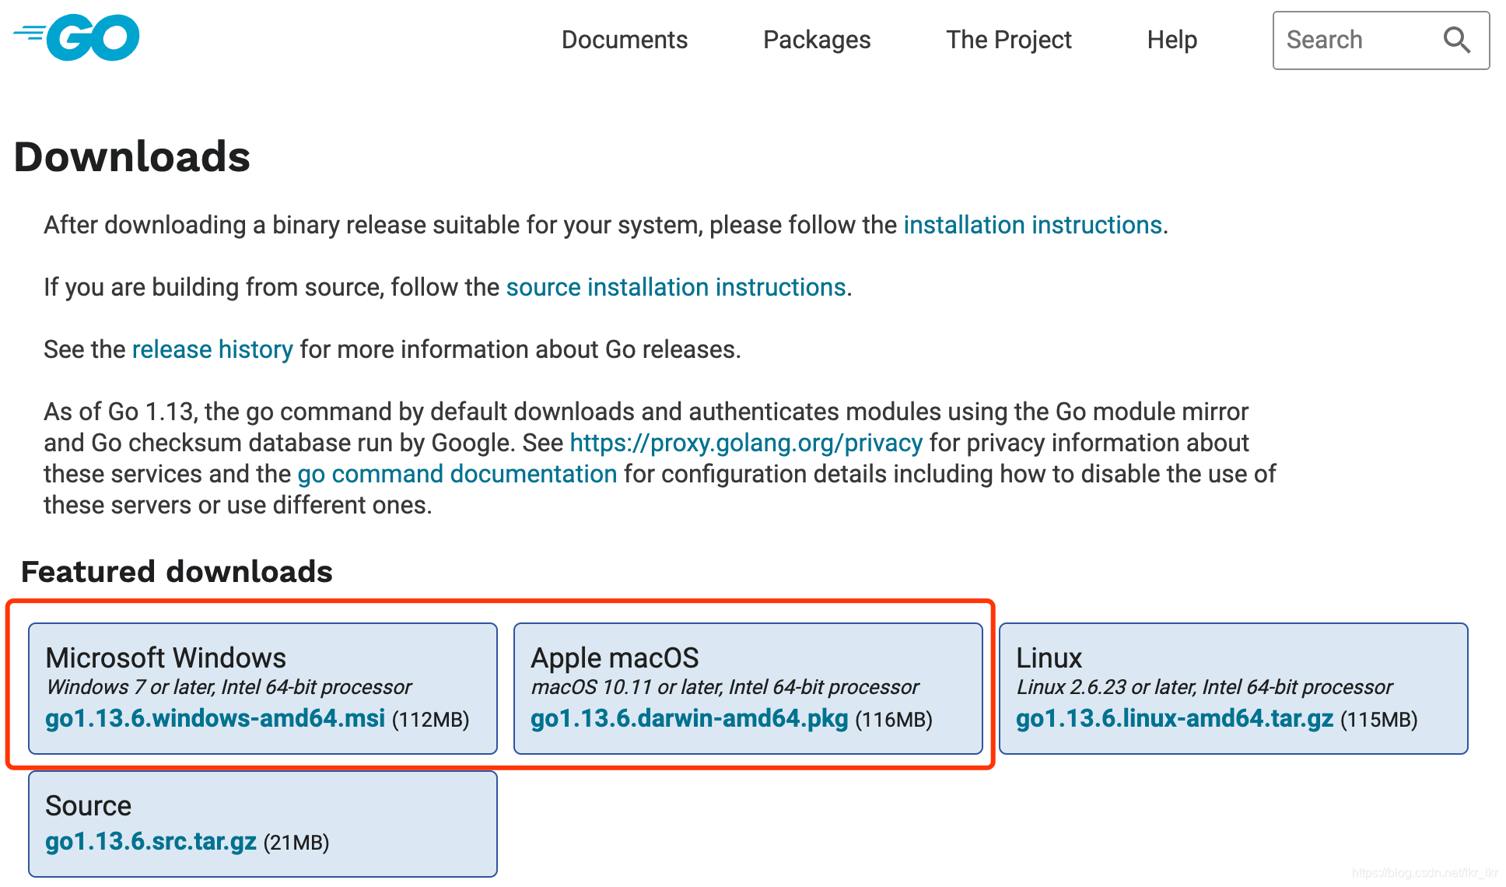
Task: Select the Linux download box heading
Action: point(1049,658)
